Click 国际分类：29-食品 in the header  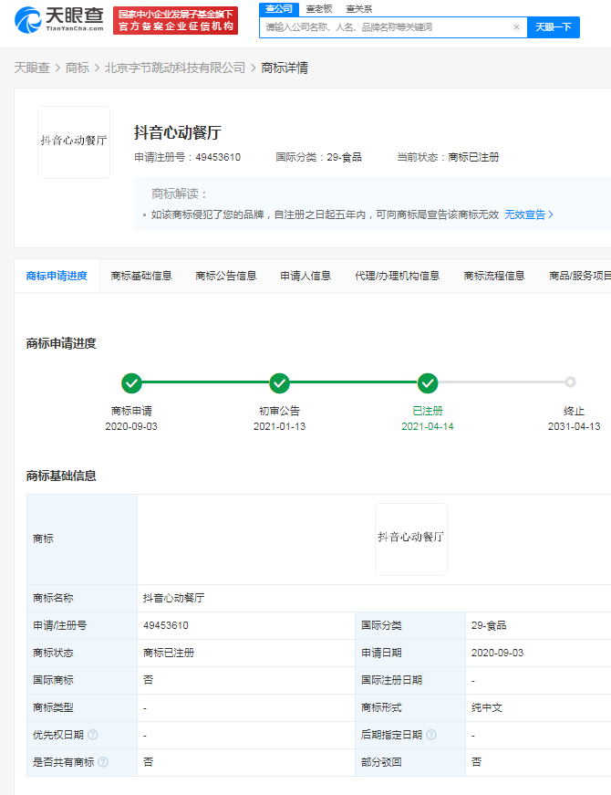(318, 157)
